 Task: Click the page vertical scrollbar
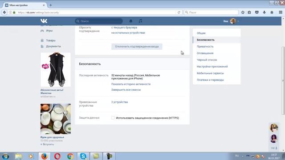point(283,81)
